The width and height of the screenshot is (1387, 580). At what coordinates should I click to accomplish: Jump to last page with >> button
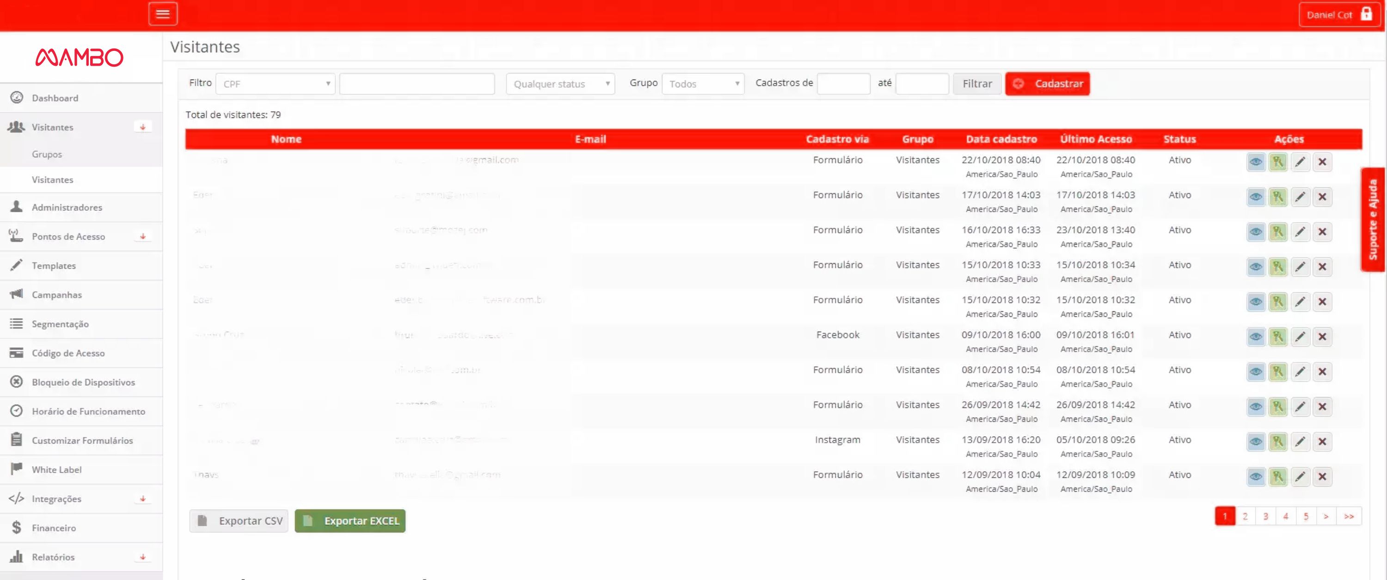(x=1349, y=516)
